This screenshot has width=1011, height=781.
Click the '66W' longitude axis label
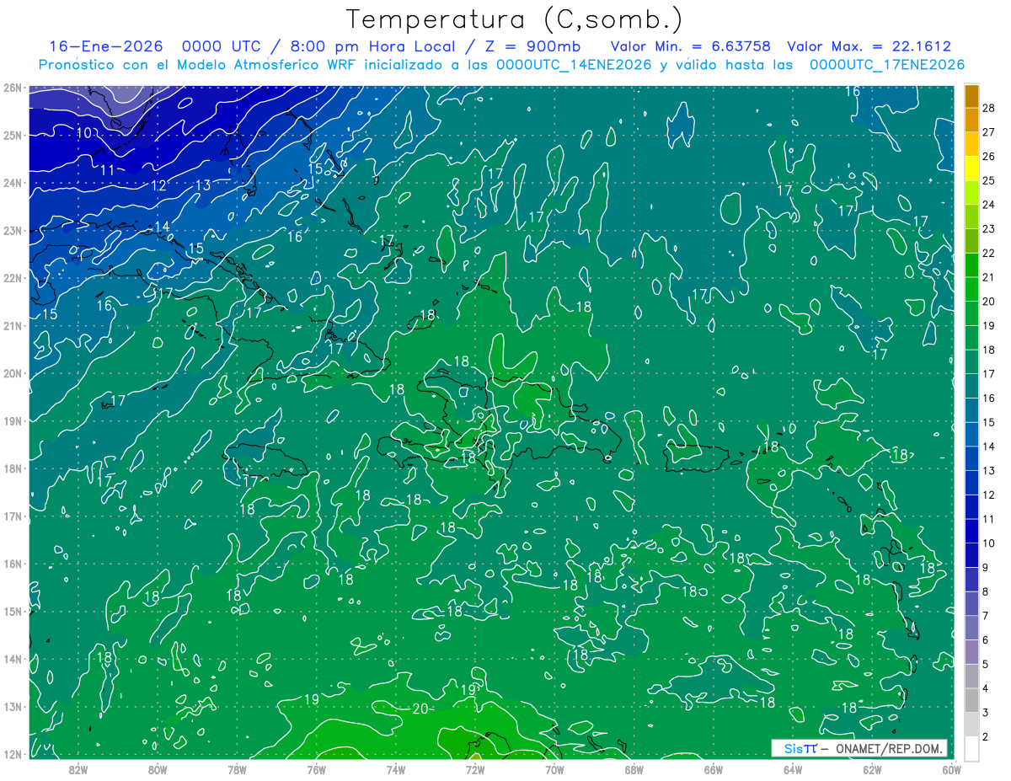[714, 769]
